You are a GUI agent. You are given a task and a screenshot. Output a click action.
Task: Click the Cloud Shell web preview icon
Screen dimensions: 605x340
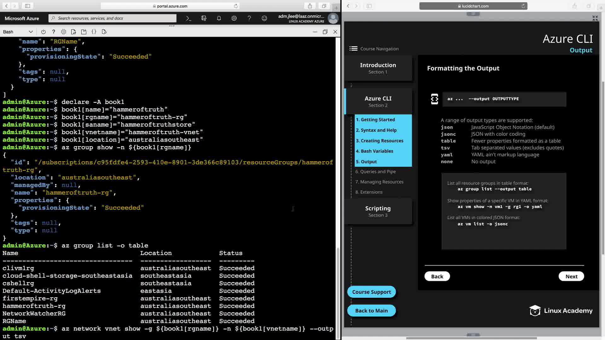104,32
